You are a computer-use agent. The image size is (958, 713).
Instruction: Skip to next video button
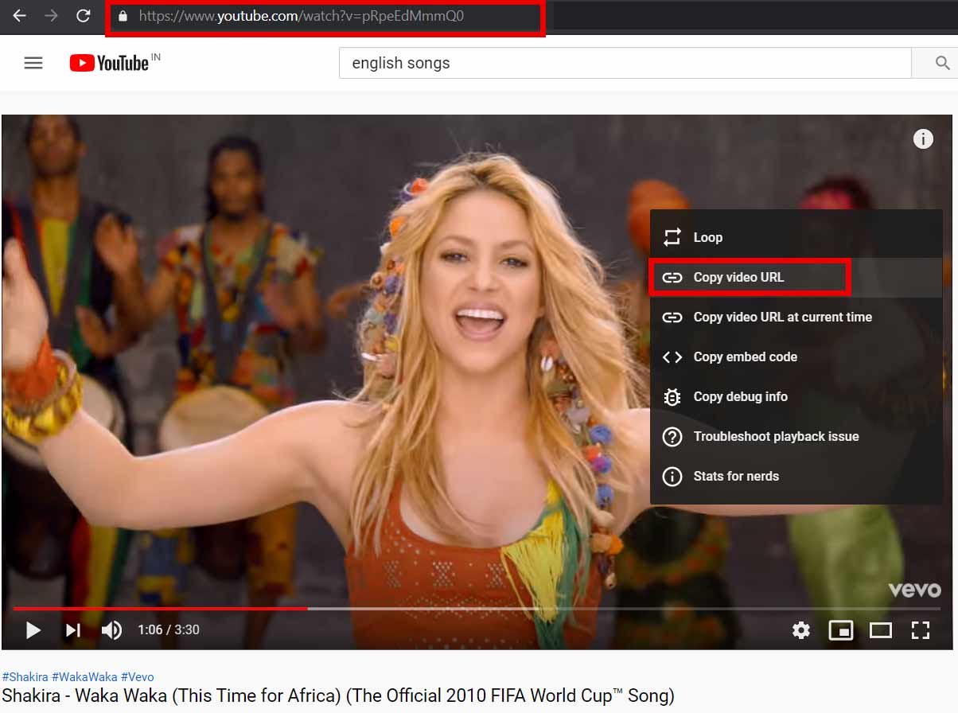[72, 630]
